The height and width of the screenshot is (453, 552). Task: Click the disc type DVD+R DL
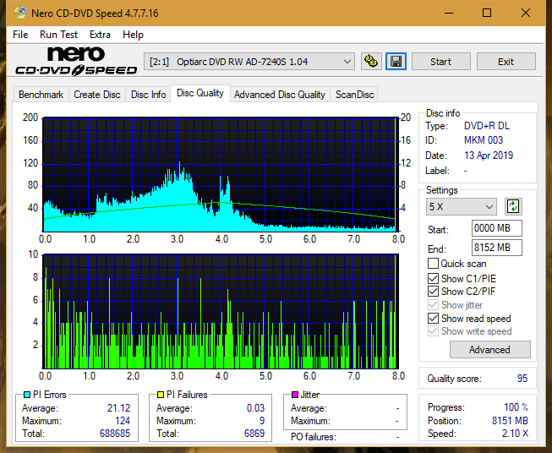pyautogui.click(x=487, y=126)
